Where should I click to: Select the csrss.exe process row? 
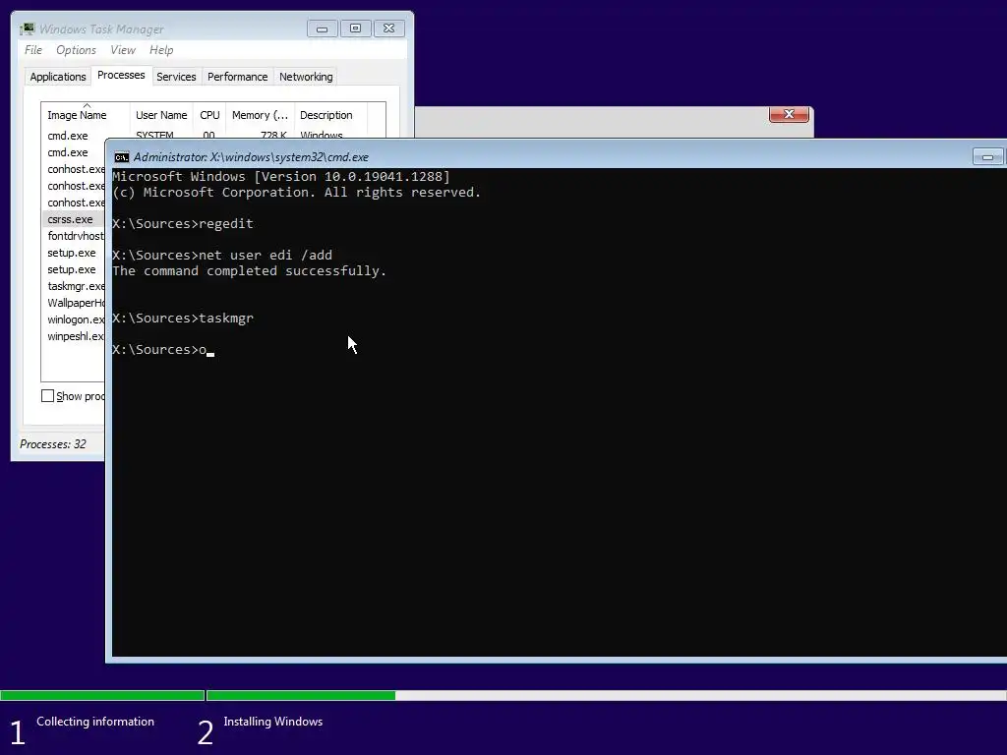(74, 219)
